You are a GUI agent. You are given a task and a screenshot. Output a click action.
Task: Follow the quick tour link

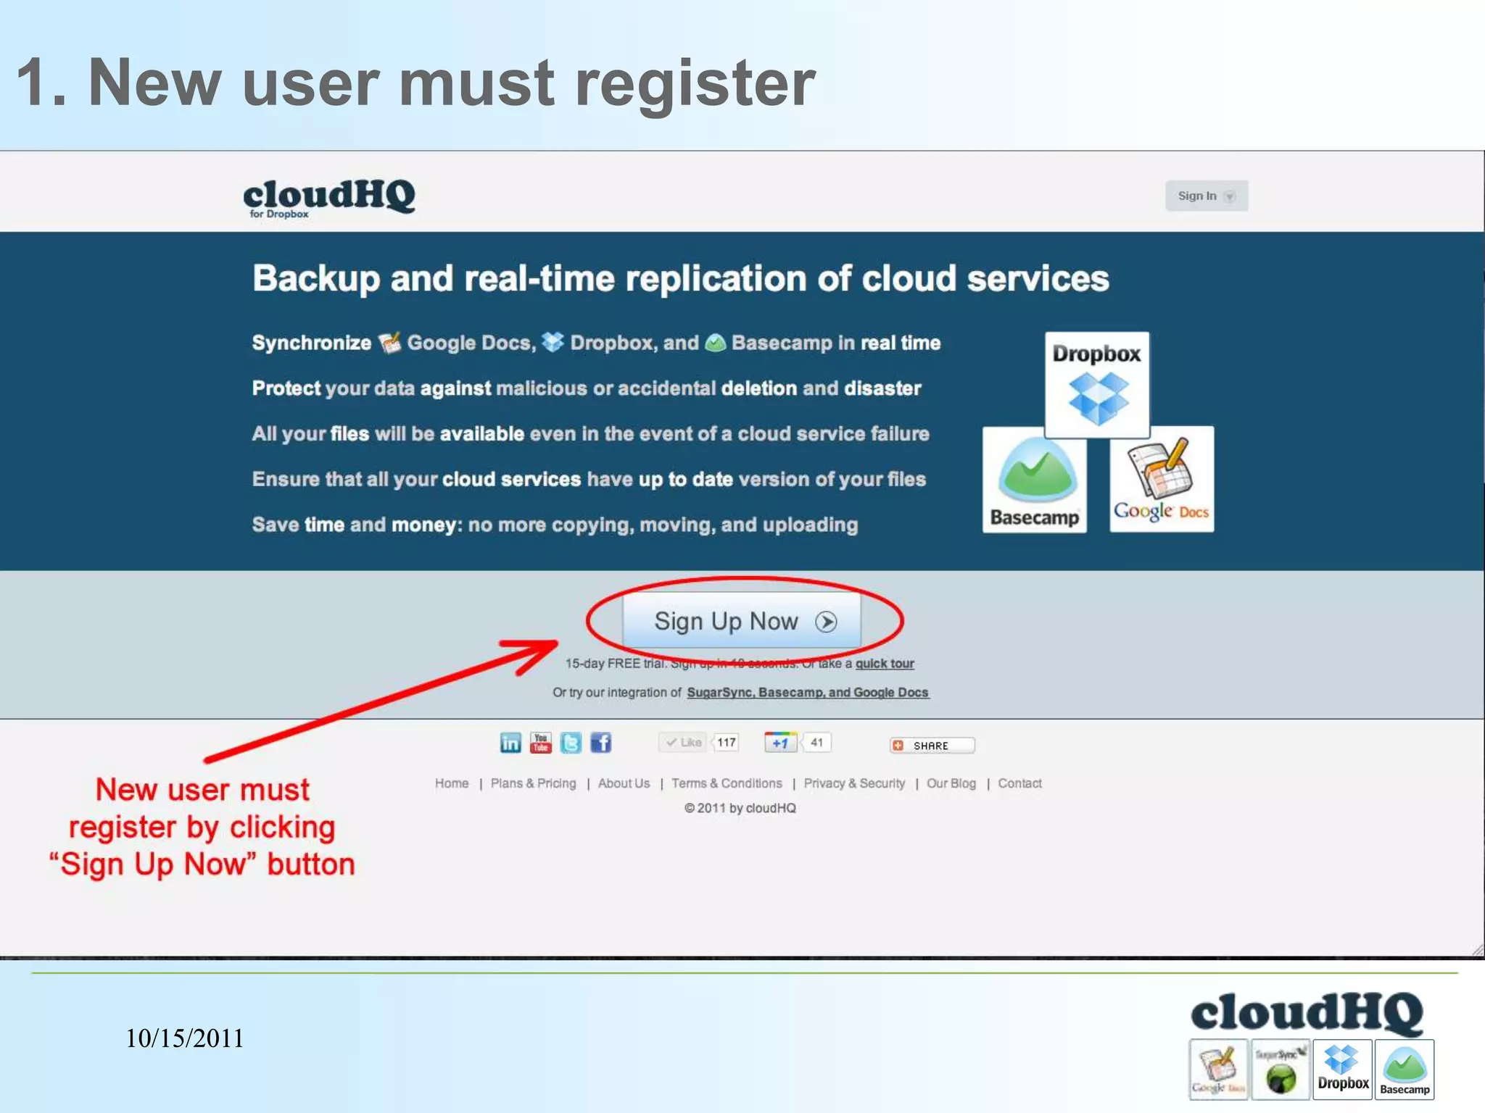pos(884,663)
